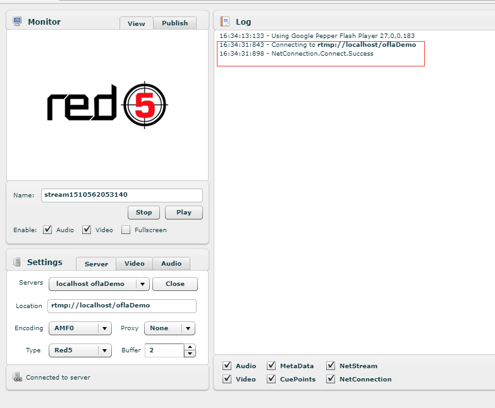Image resolution: width=495 pixels, height=408 pixels.
Task: Click the red5 logo in monitor
Action: 107,105
